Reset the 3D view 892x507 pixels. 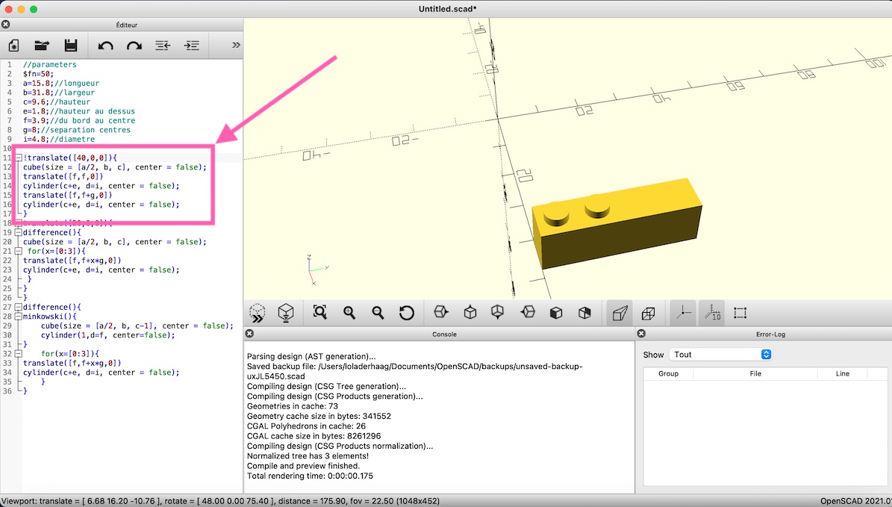[x=406, y=312]
